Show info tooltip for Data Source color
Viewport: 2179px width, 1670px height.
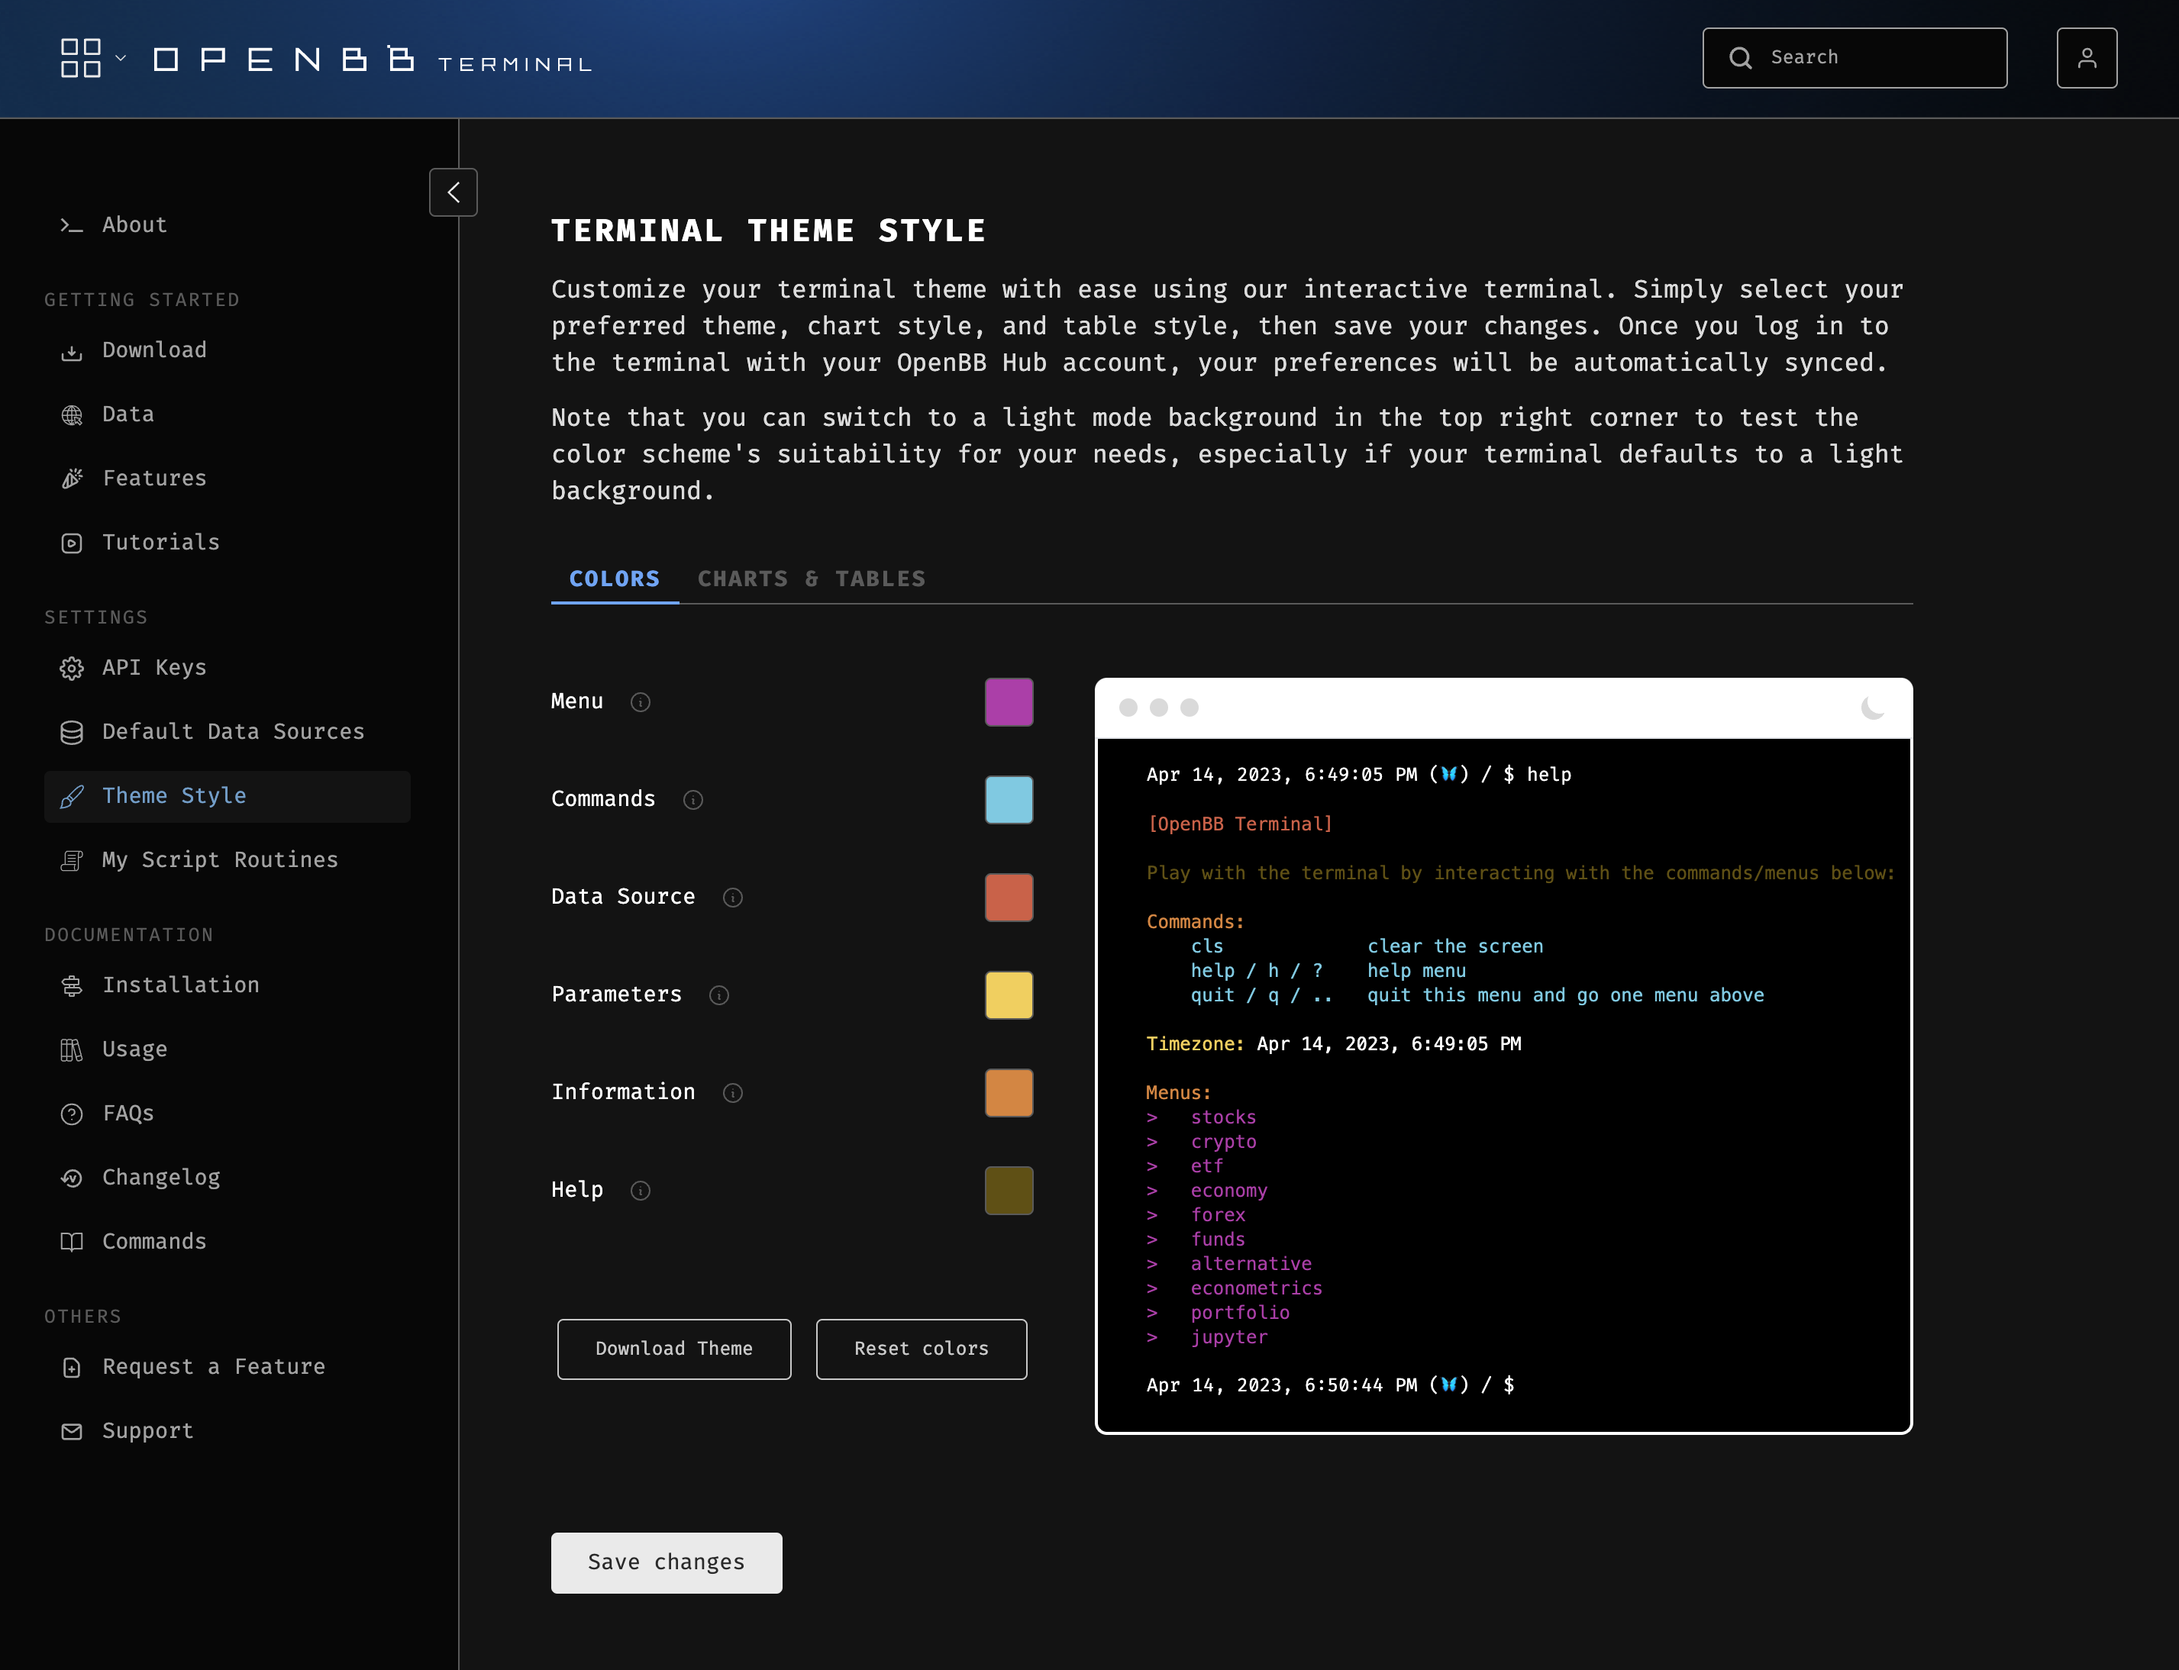tap(733, 898)
